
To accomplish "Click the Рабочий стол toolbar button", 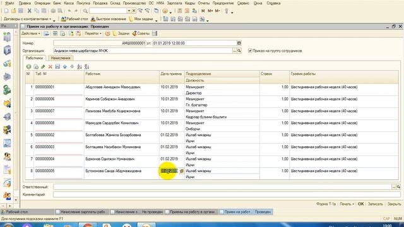I will click(x=74, y=19).
